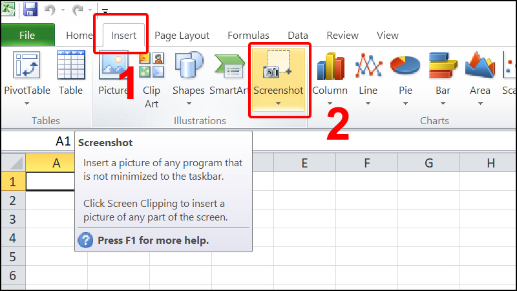This screenshot has width=517, height=291.
Task: Open the Screenshot dropdown menu
Action: click(278, 102)
